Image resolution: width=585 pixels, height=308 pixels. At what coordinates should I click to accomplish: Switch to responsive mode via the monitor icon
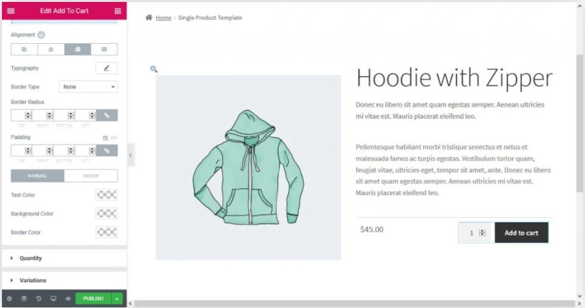point(54,299)
